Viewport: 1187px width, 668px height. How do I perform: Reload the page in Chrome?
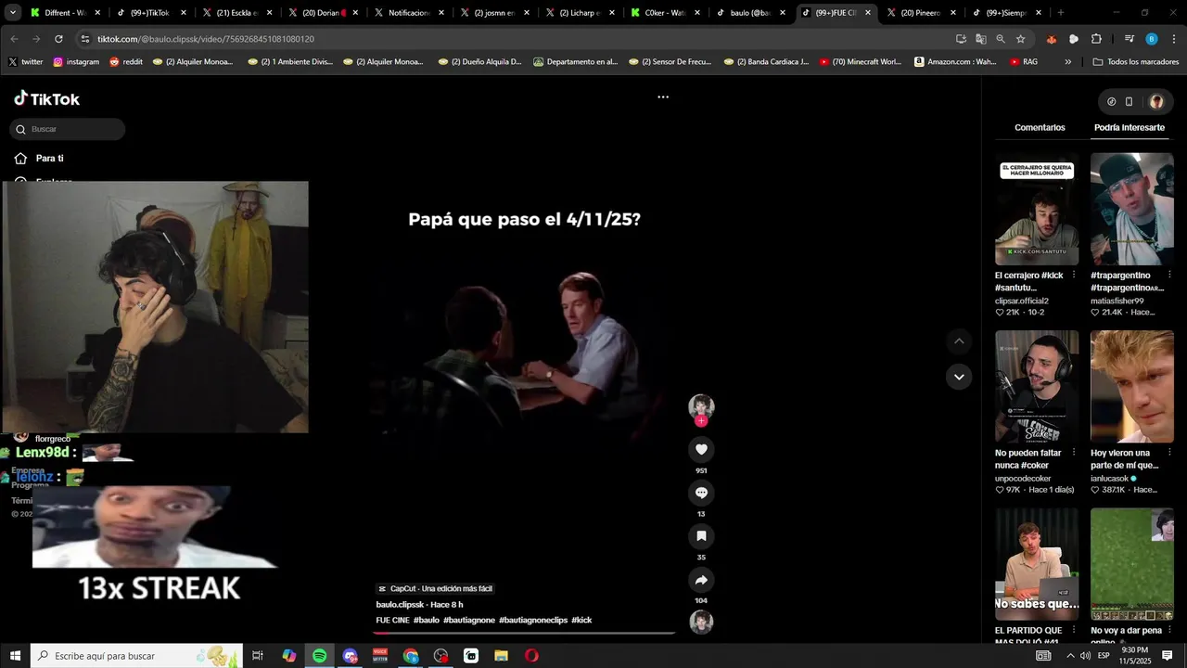tap(58, 39)
